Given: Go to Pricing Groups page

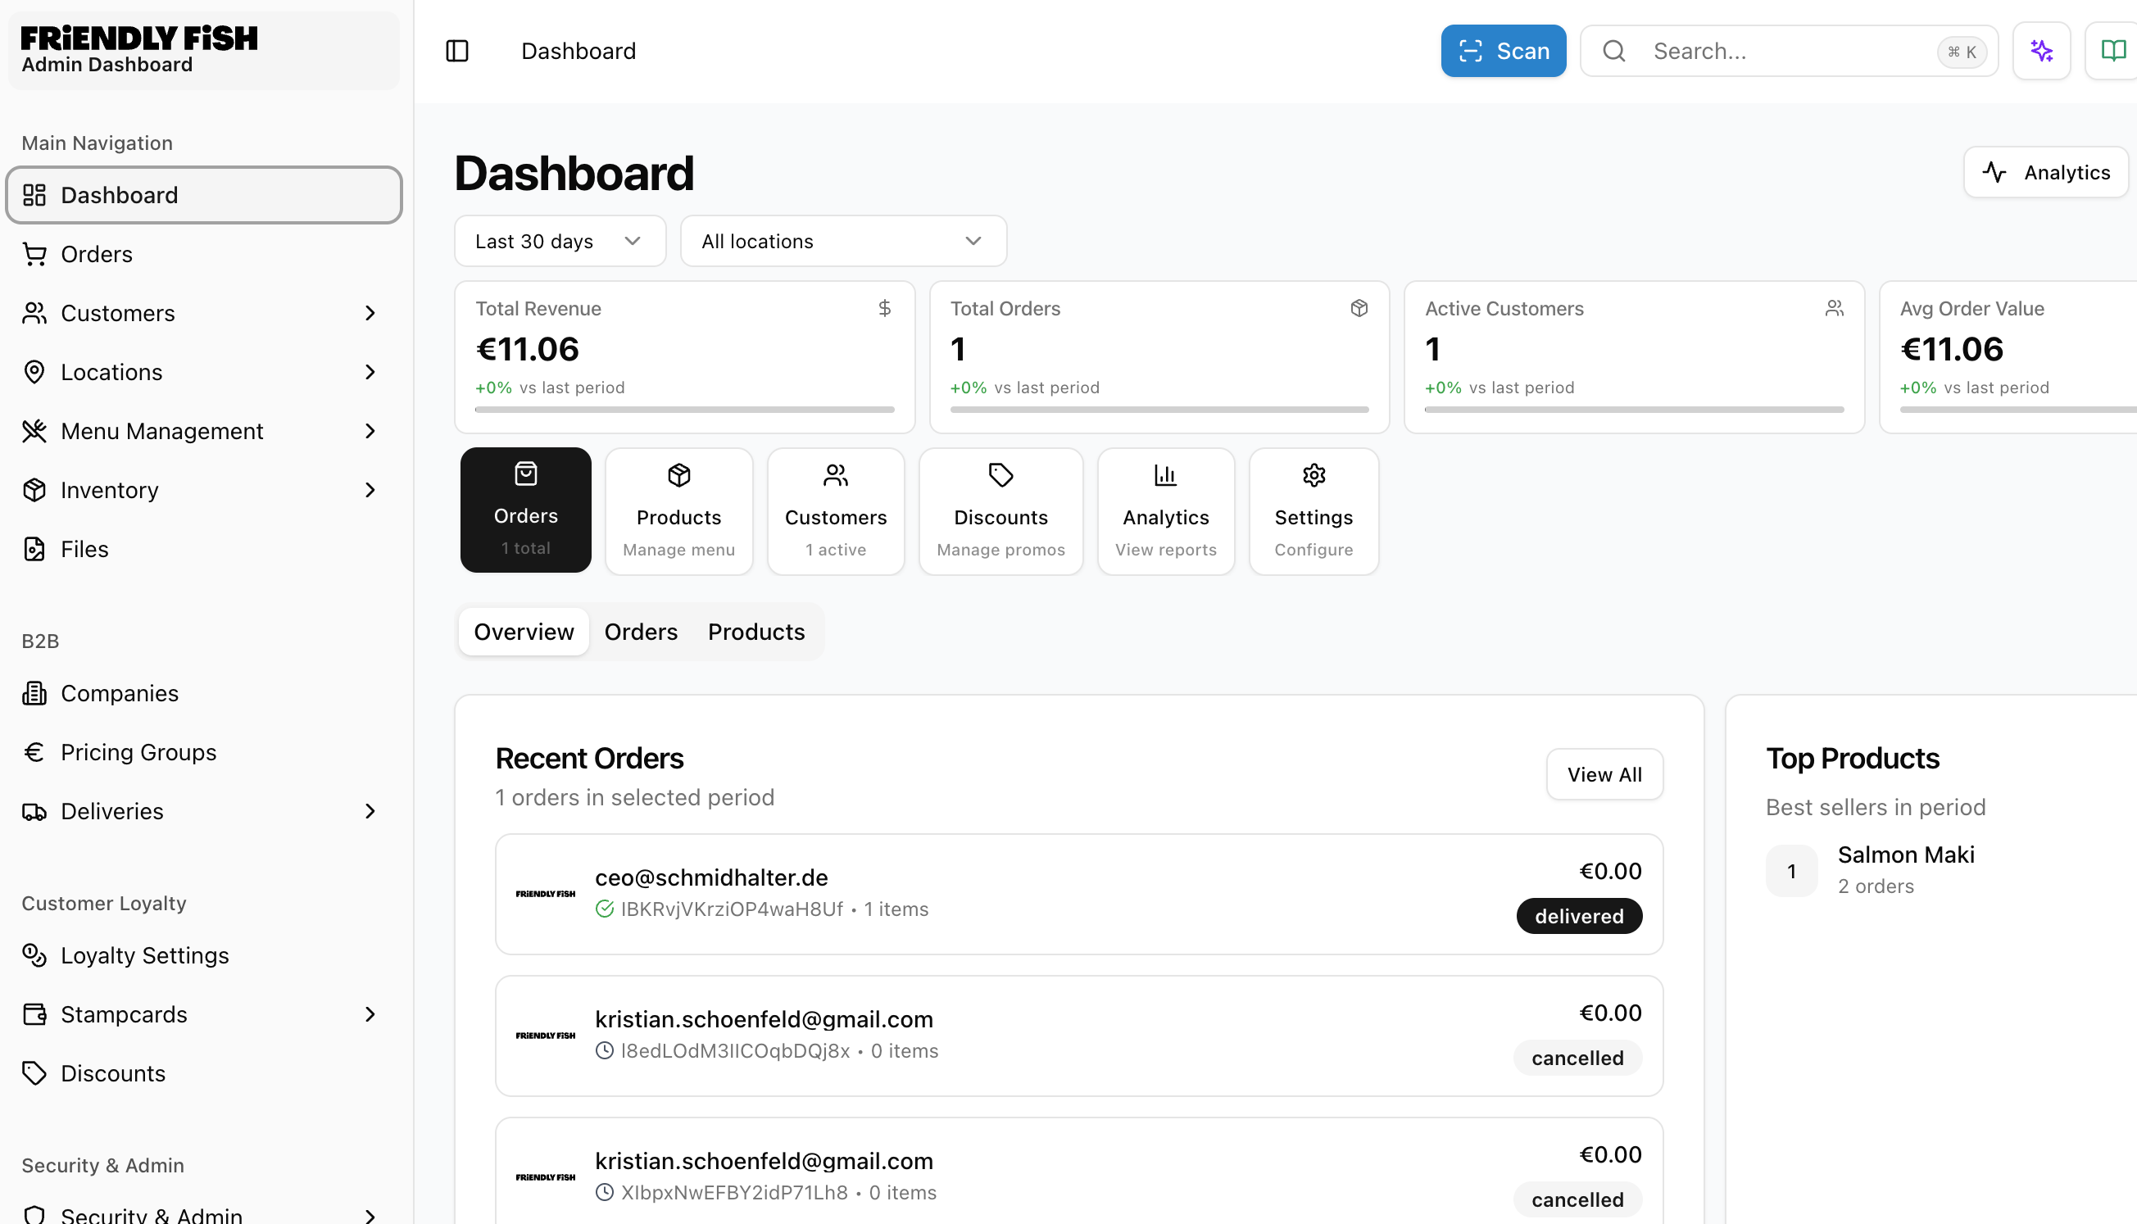Looking at the screenshot, I should pos(138,752).
